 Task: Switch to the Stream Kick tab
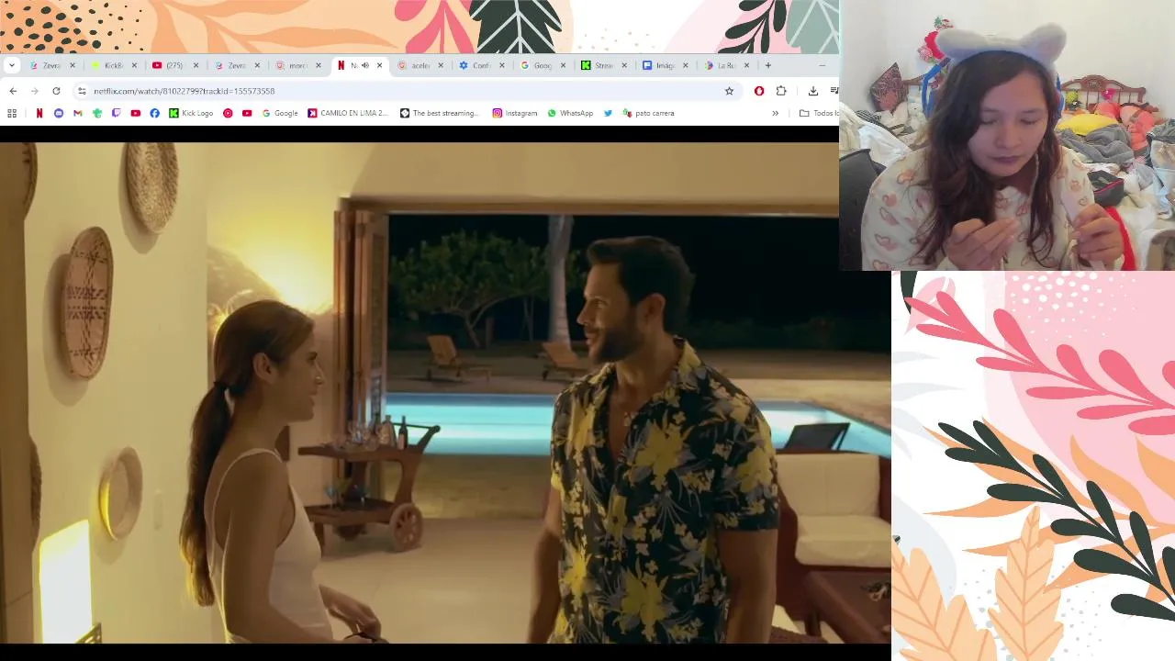pyautogui.click(x=604, y=65)
